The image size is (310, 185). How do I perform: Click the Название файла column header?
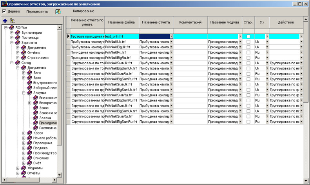(121, 22)
